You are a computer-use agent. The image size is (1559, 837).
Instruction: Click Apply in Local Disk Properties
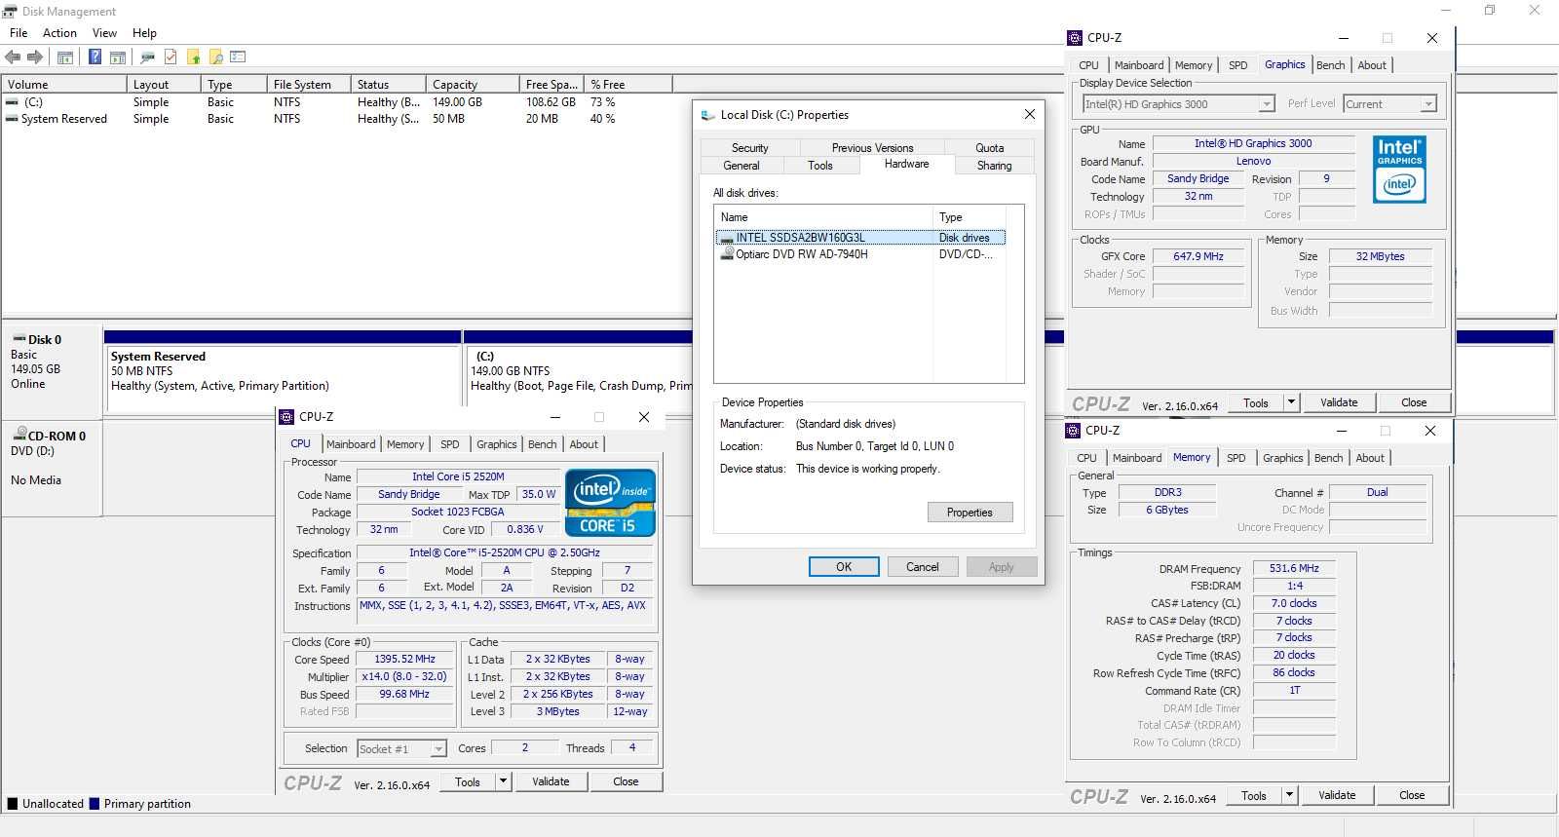pos(1001,567)
